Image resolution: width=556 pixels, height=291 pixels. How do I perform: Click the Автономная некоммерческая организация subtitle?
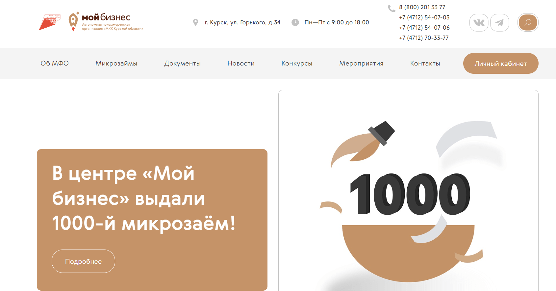point(113,27)
